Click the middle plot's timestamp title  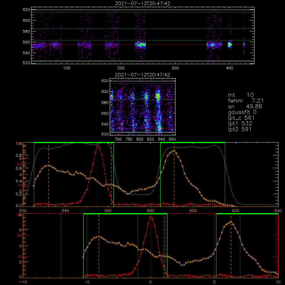point(142,75)
